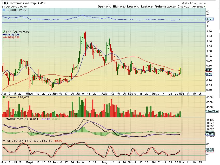
Task: Click the copyright symbol before StockCharts.com
Action: (x=183, y=3)
